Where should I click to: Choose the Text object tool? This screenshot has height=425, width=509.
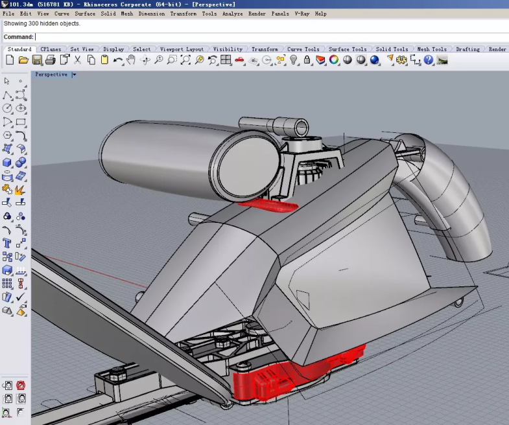[x=7, y=244]
